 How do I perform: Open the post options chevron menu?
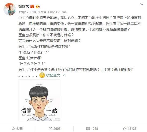click(142, 4)
